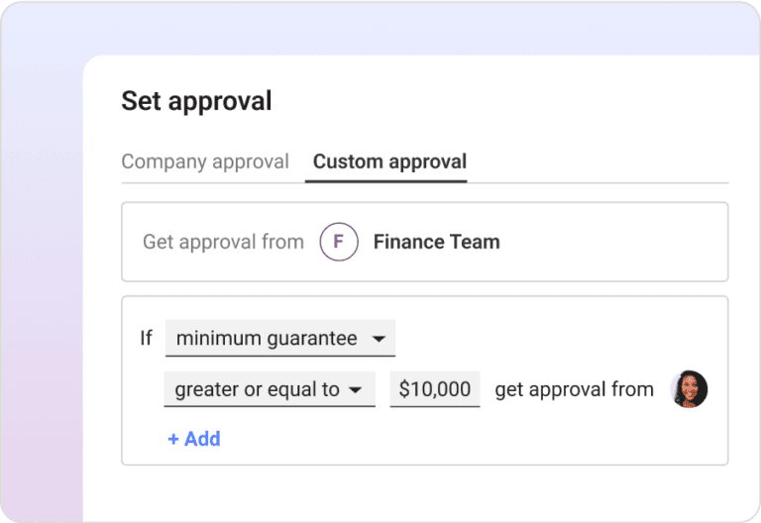
Task: Click the arrow beside greater or equal to
Action: [356, 389]
